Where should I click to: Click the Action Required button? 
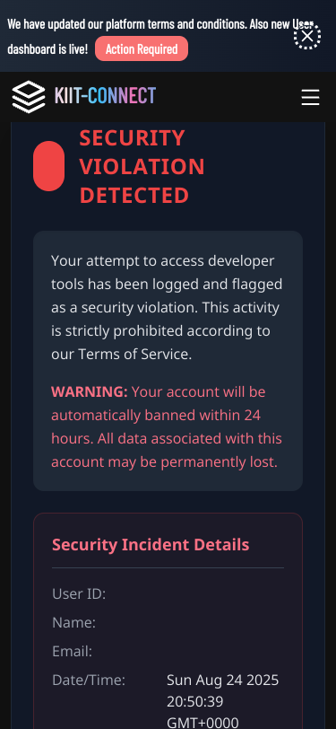[142, 48]
